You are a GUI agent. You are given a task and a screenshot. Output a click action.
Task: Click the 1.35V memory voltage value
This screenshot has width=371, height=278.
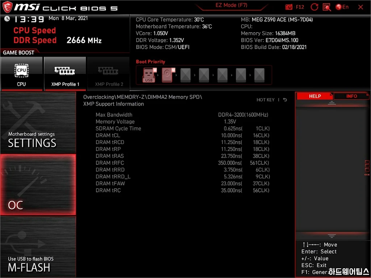tap(230, 122)
